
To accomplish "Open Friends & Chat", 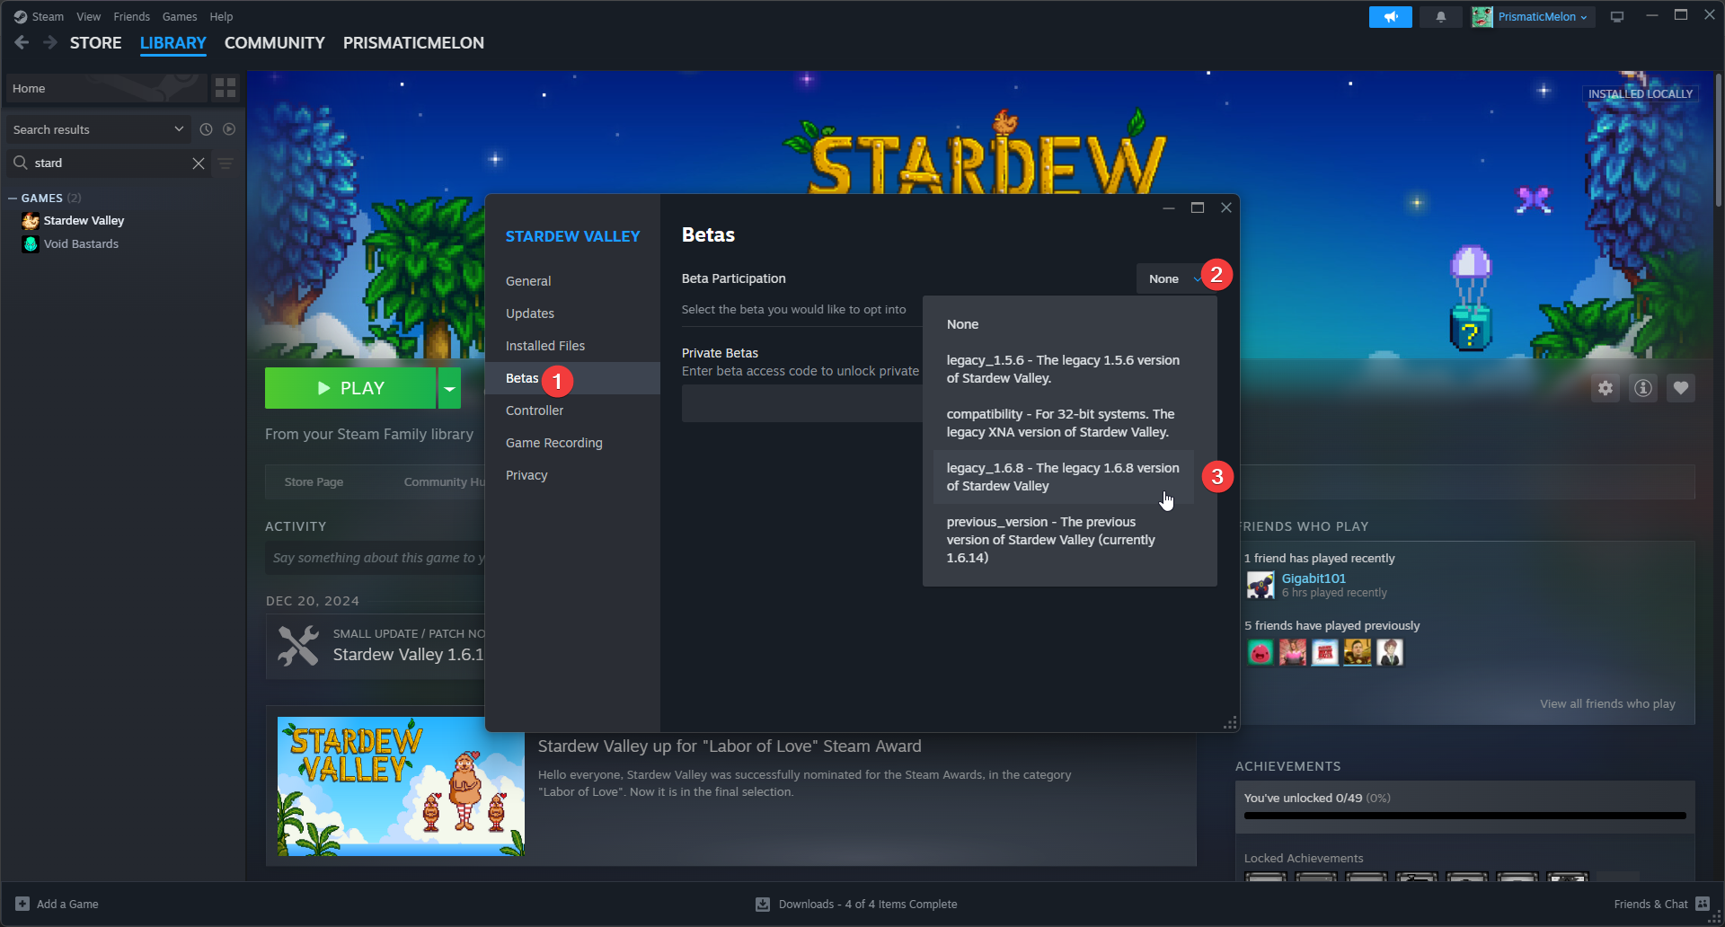I will 1661,904.
